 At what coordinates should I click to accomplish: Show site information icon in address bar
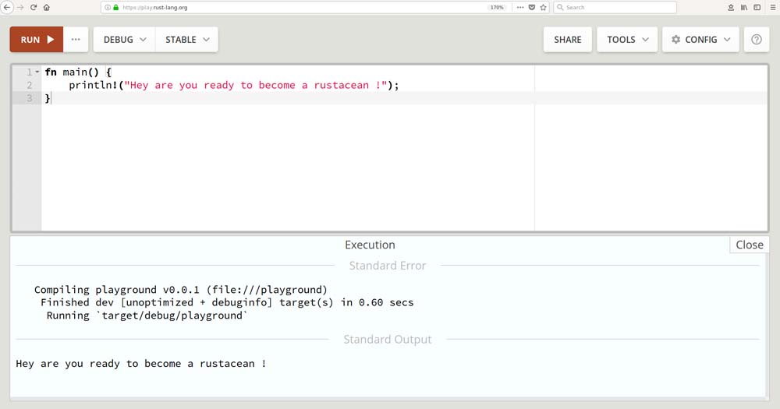tap(108, 8)
